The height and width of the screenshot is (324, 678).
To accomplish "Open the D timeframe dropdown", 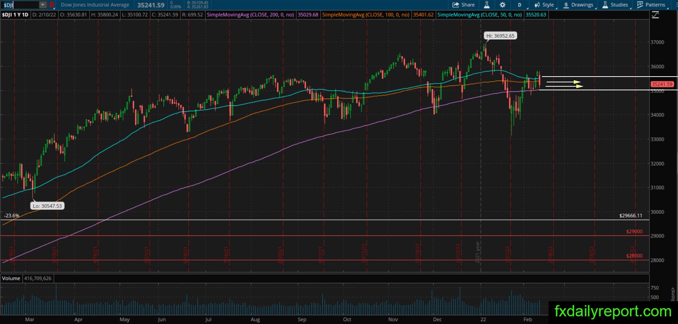I will click(520, 5).
